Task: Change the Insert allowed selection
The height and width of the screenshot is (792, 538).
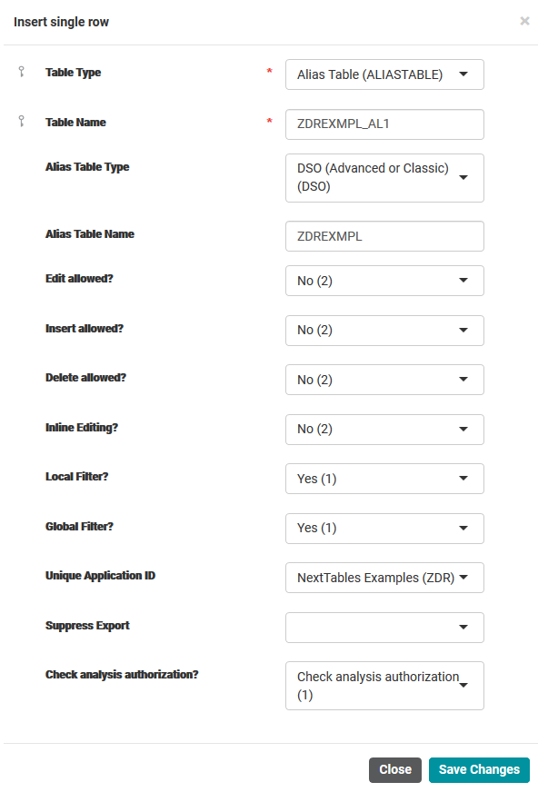Action: tap(384, 331)
